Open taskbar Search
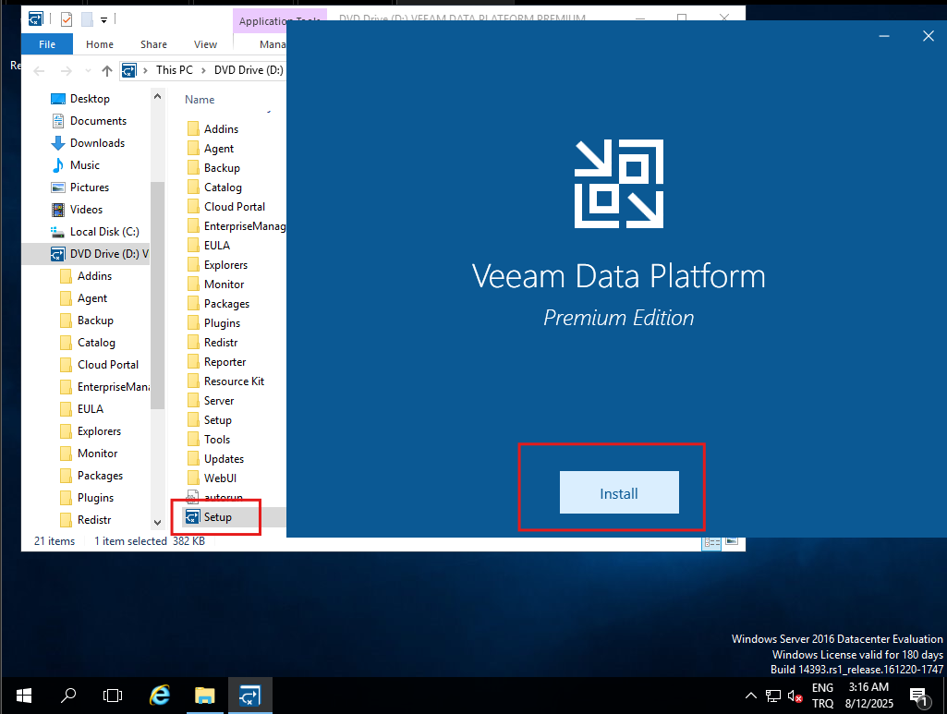Image resolution: width=947 pixels, height=714 pixels. coord(68,696)
